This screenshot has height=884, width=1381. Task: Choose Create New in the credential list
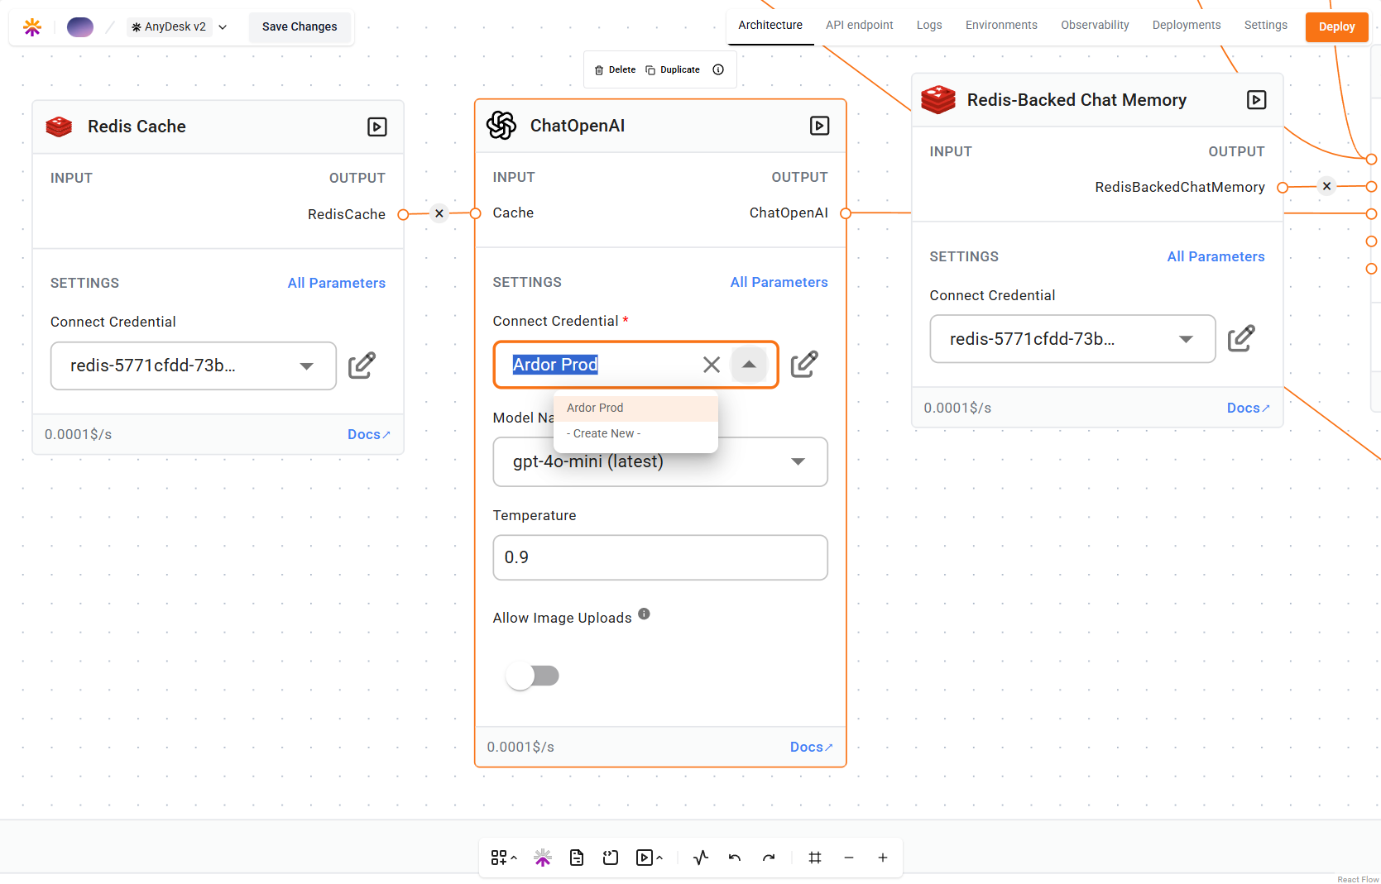(635, 433)
